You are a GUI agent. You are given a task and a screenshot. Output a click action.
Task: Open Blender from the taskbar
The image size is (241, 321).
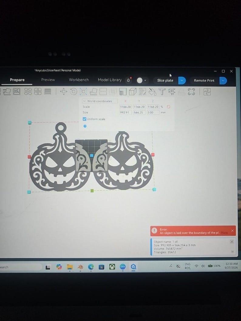click(x=80, y=267)
